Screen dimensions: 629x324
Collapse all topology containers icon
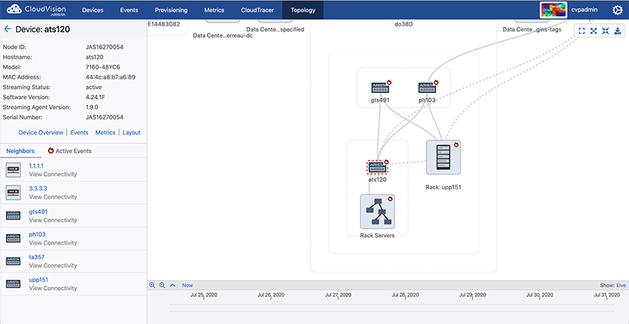606,31
